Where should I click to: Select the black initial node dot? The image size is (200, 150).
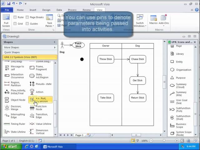pos(82,59)
